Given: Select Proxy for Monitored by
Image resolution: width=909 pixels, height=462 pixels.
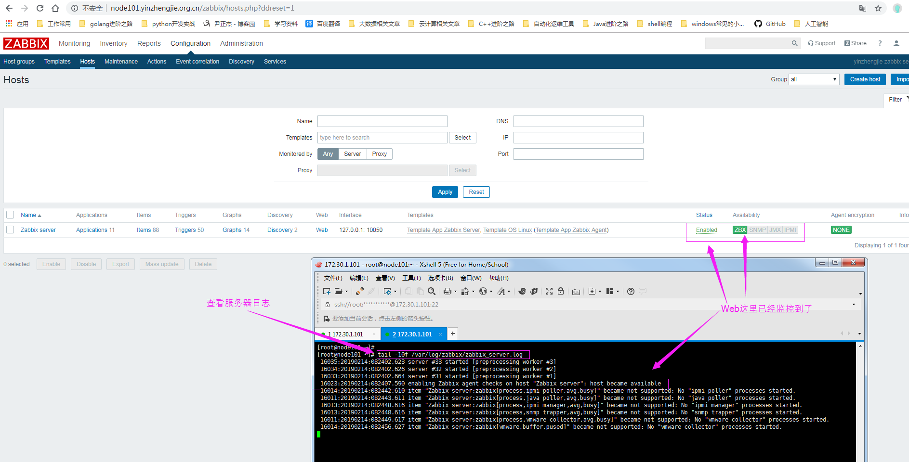Looking at the screenshot, I should pos(380,154).
